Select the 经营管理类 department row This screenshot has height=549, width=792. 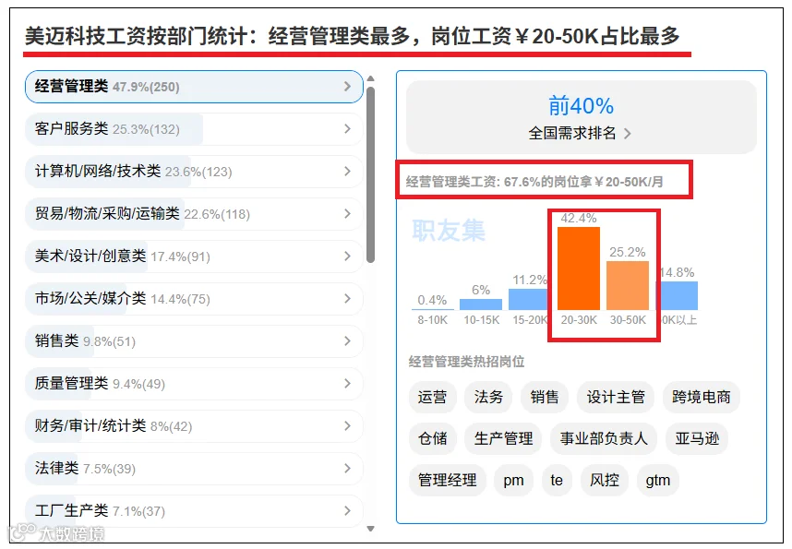coord(194,87)
